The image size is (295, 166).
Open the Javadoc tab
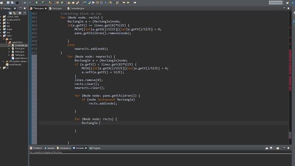[x=50, y=148]
